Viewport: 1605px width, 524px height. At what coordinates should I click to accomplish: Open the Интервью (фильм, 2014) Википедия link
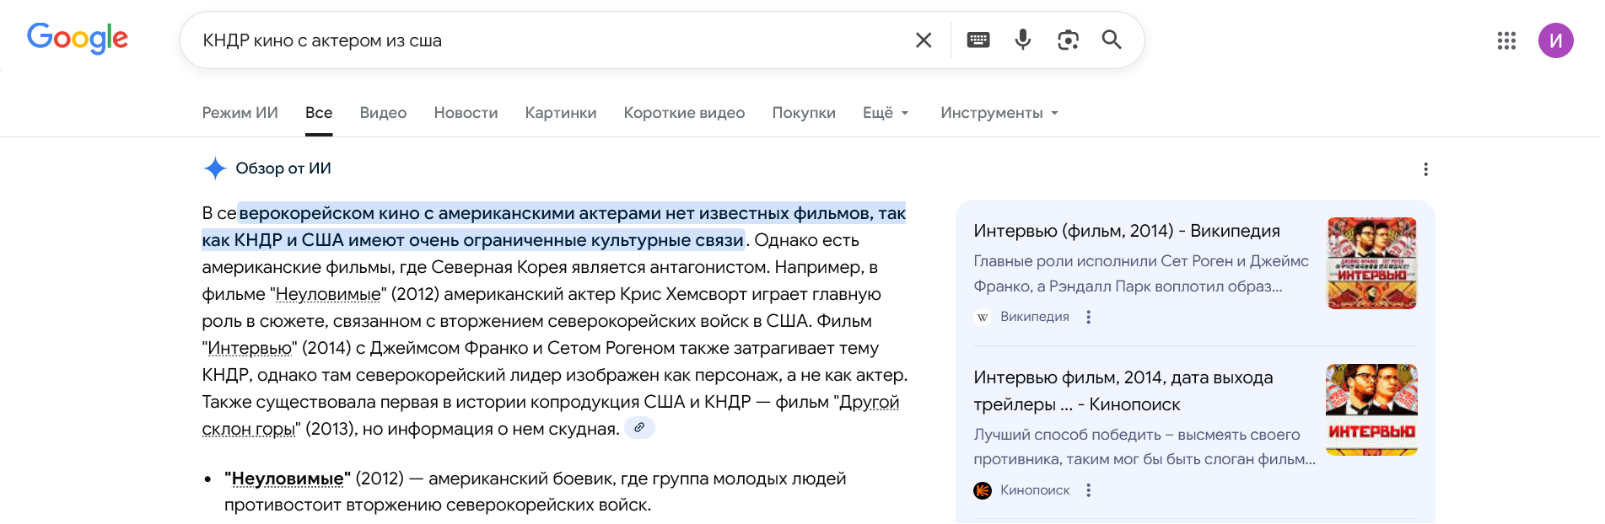(x=1126, y=231)
